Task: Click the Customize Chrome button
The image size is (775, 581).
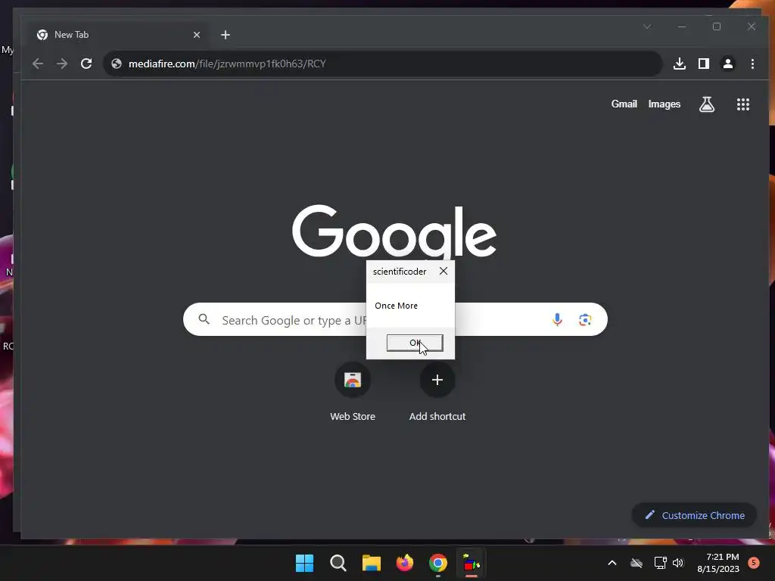Action: 695,515
